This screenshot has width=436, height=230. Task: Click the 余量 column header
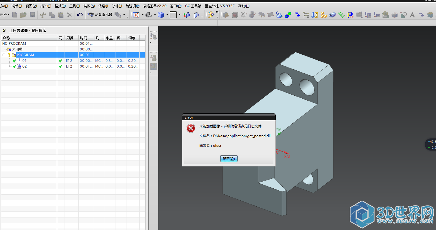(x=109, y=38)
